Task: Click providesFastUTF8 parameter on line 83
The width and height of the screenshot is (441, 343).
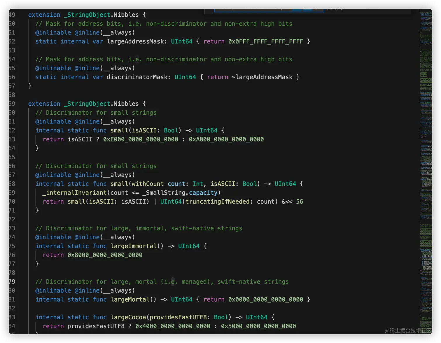Action: tap(178, 317)
